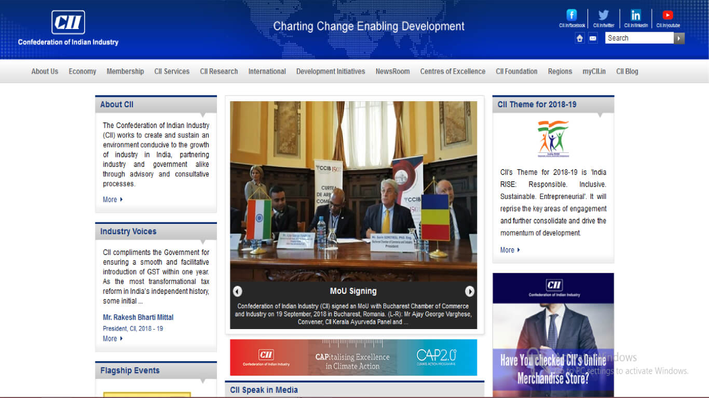
Task: Open the CII Research menu
Action: [x=219, y=72]
